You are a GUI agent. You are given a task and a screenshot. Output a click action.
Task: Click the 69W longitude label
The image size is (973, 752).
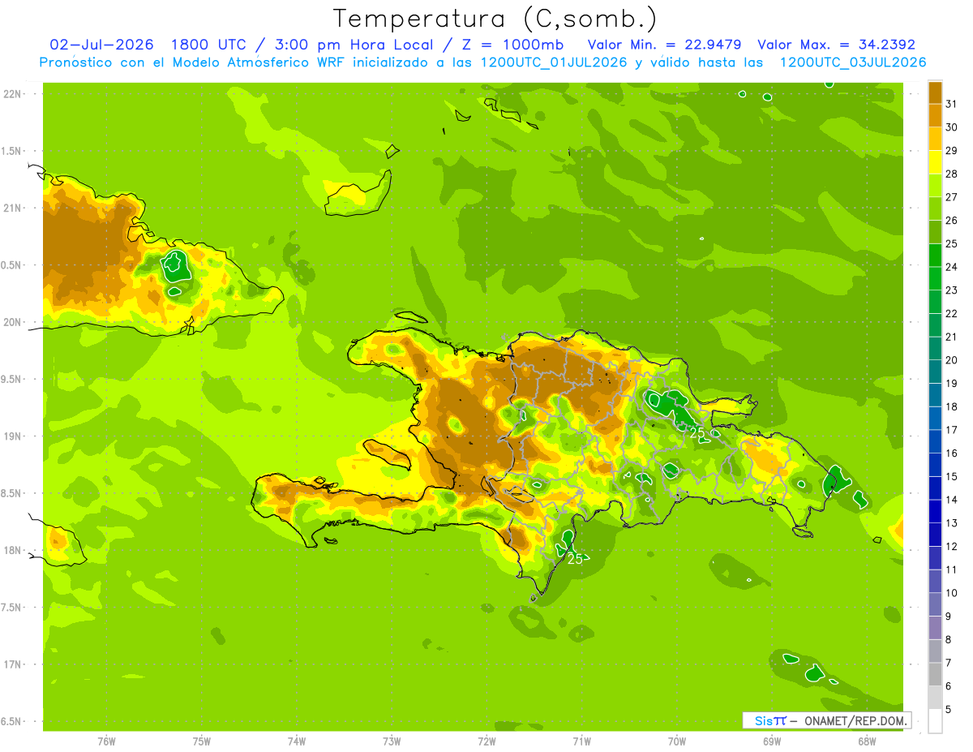coord(772,741)
